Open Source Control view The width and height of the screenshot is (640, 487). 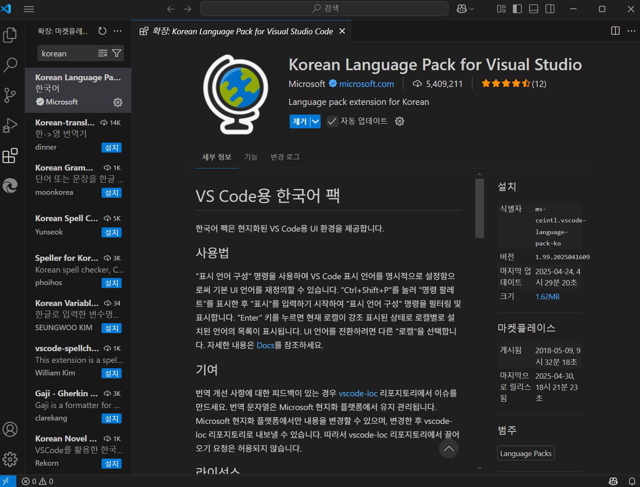pos(10,95)
